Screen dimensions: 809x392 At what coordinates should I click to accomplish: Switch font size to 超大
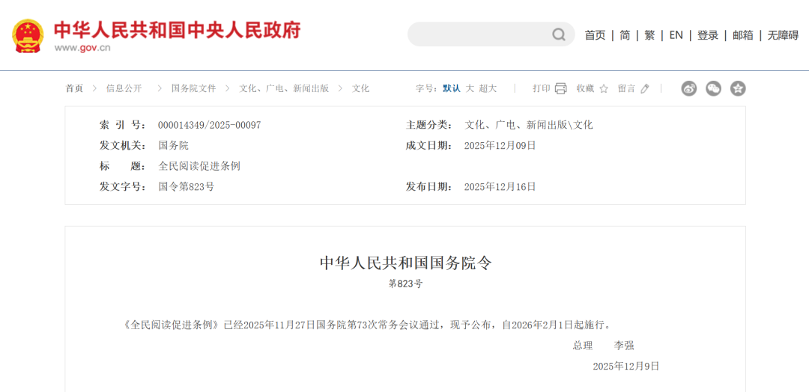click(488, 88)
